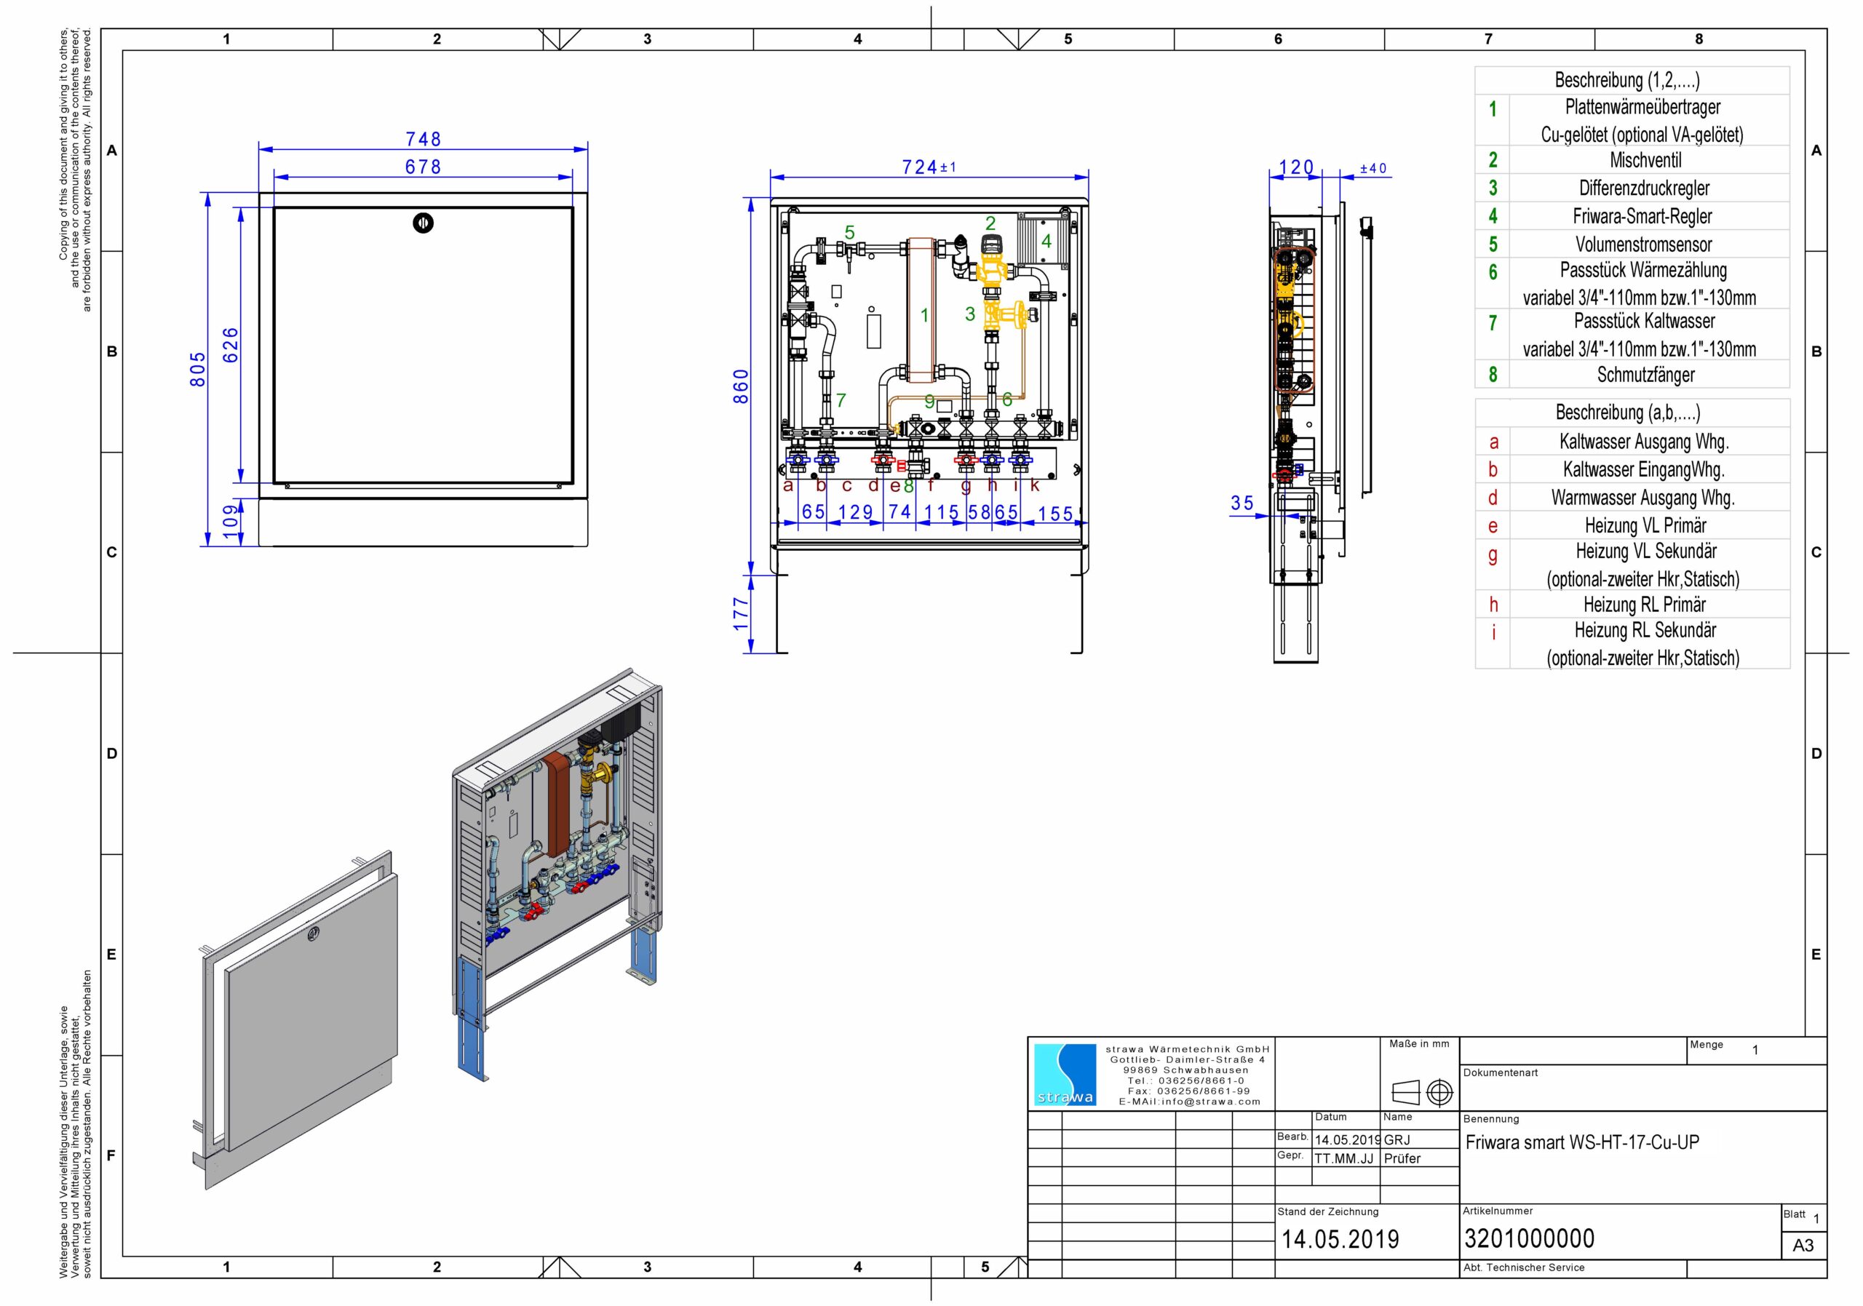Click the 'Volumenstromsensor' legend entry
Image resolution: width=1863 pixels, height=1306 pixels.
coord(1644,244)
